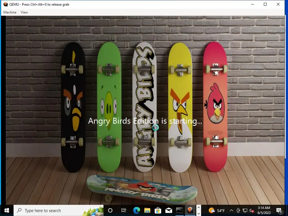Open network status tray icon

point(245,210)
